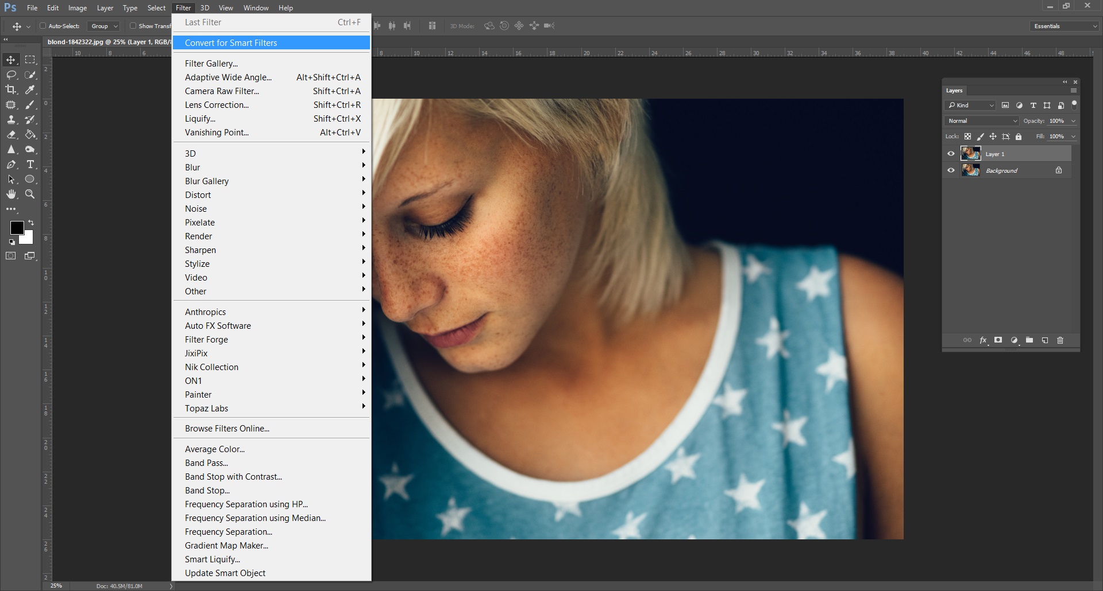The width and height of the screenshot is (1103, 591).
Task: Click the add layer mask icon
Action: coord(998,340)
